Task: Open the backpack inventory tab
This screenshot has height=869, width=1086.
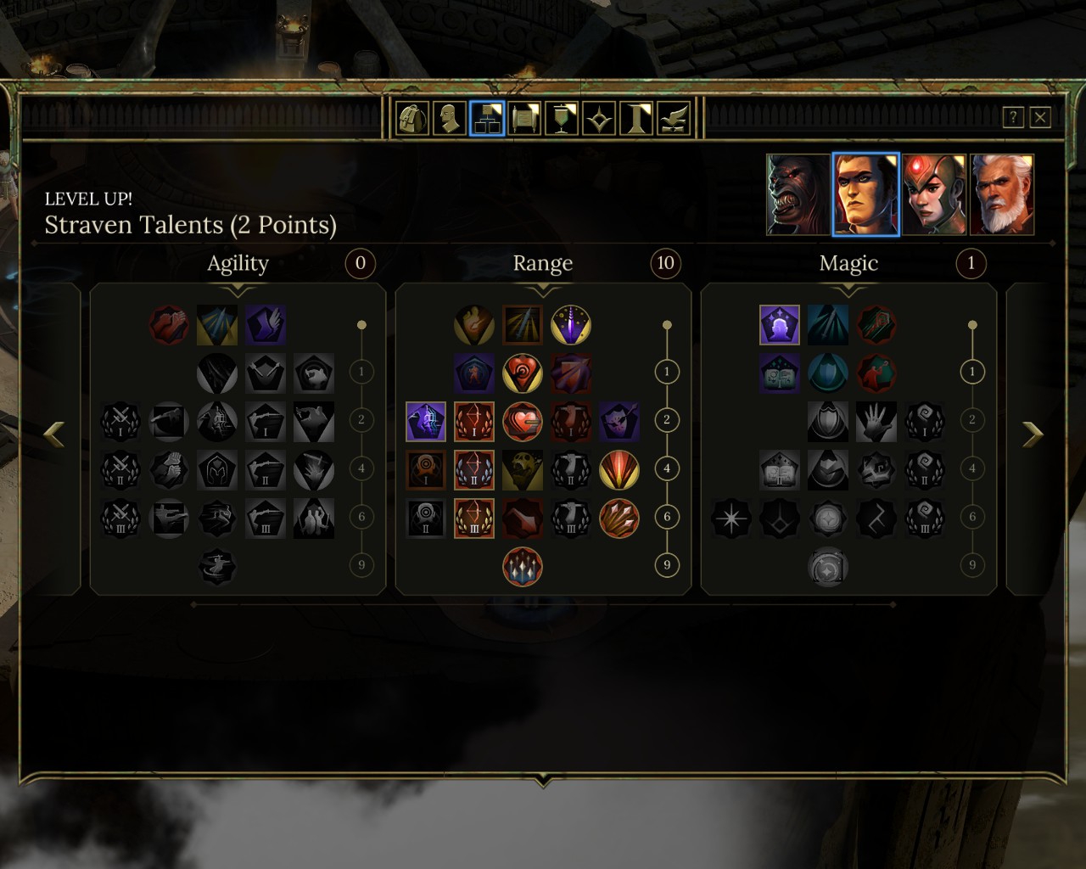Action: click(413, 119)
